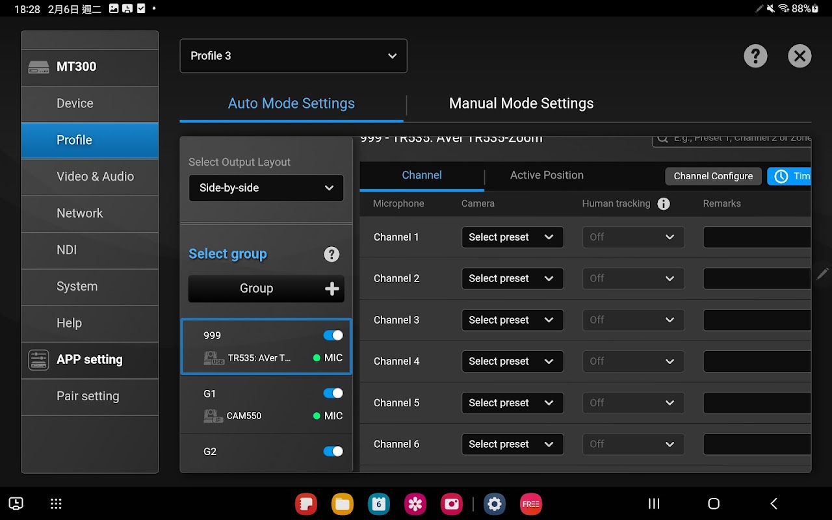Open the app drawer grid icon
The width and height of the screenshot is (832, 520).
coord(56,504)
